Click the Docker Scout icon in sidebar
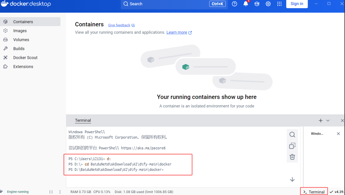Screen dimensions: 345x195 [5, 58]
